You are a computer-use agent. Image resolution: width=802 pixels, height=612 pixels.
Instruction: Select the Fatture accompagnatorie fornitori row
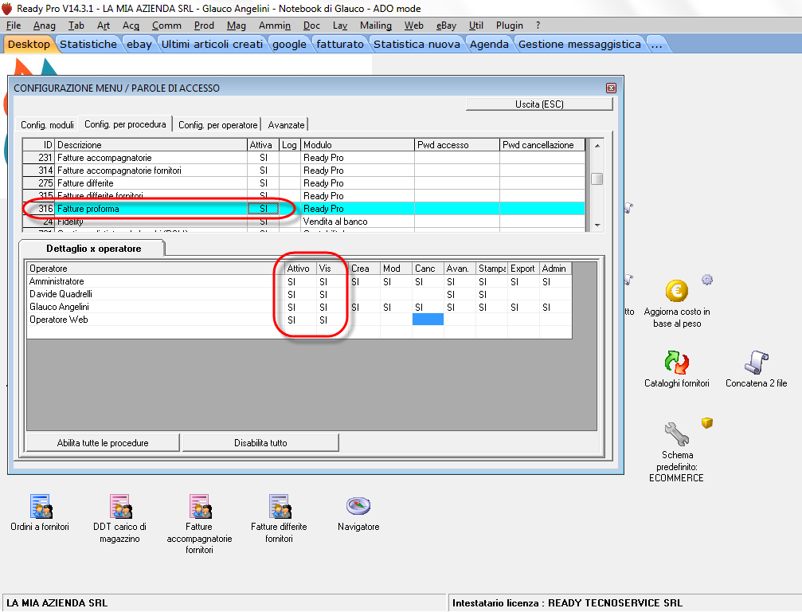303,171
